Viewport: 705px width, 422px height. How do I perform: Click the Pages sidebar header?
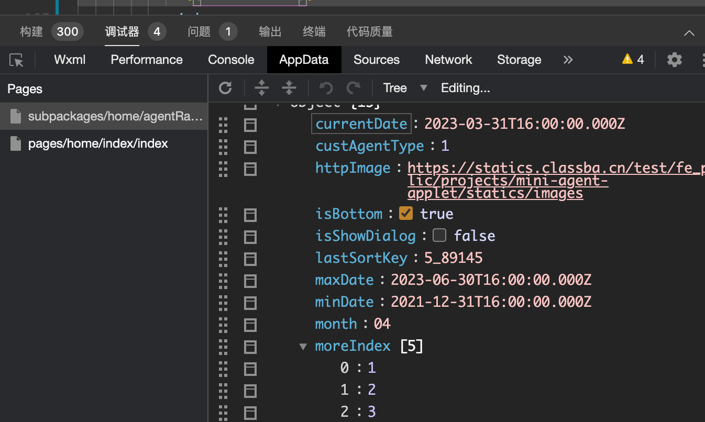coord(25,89)
